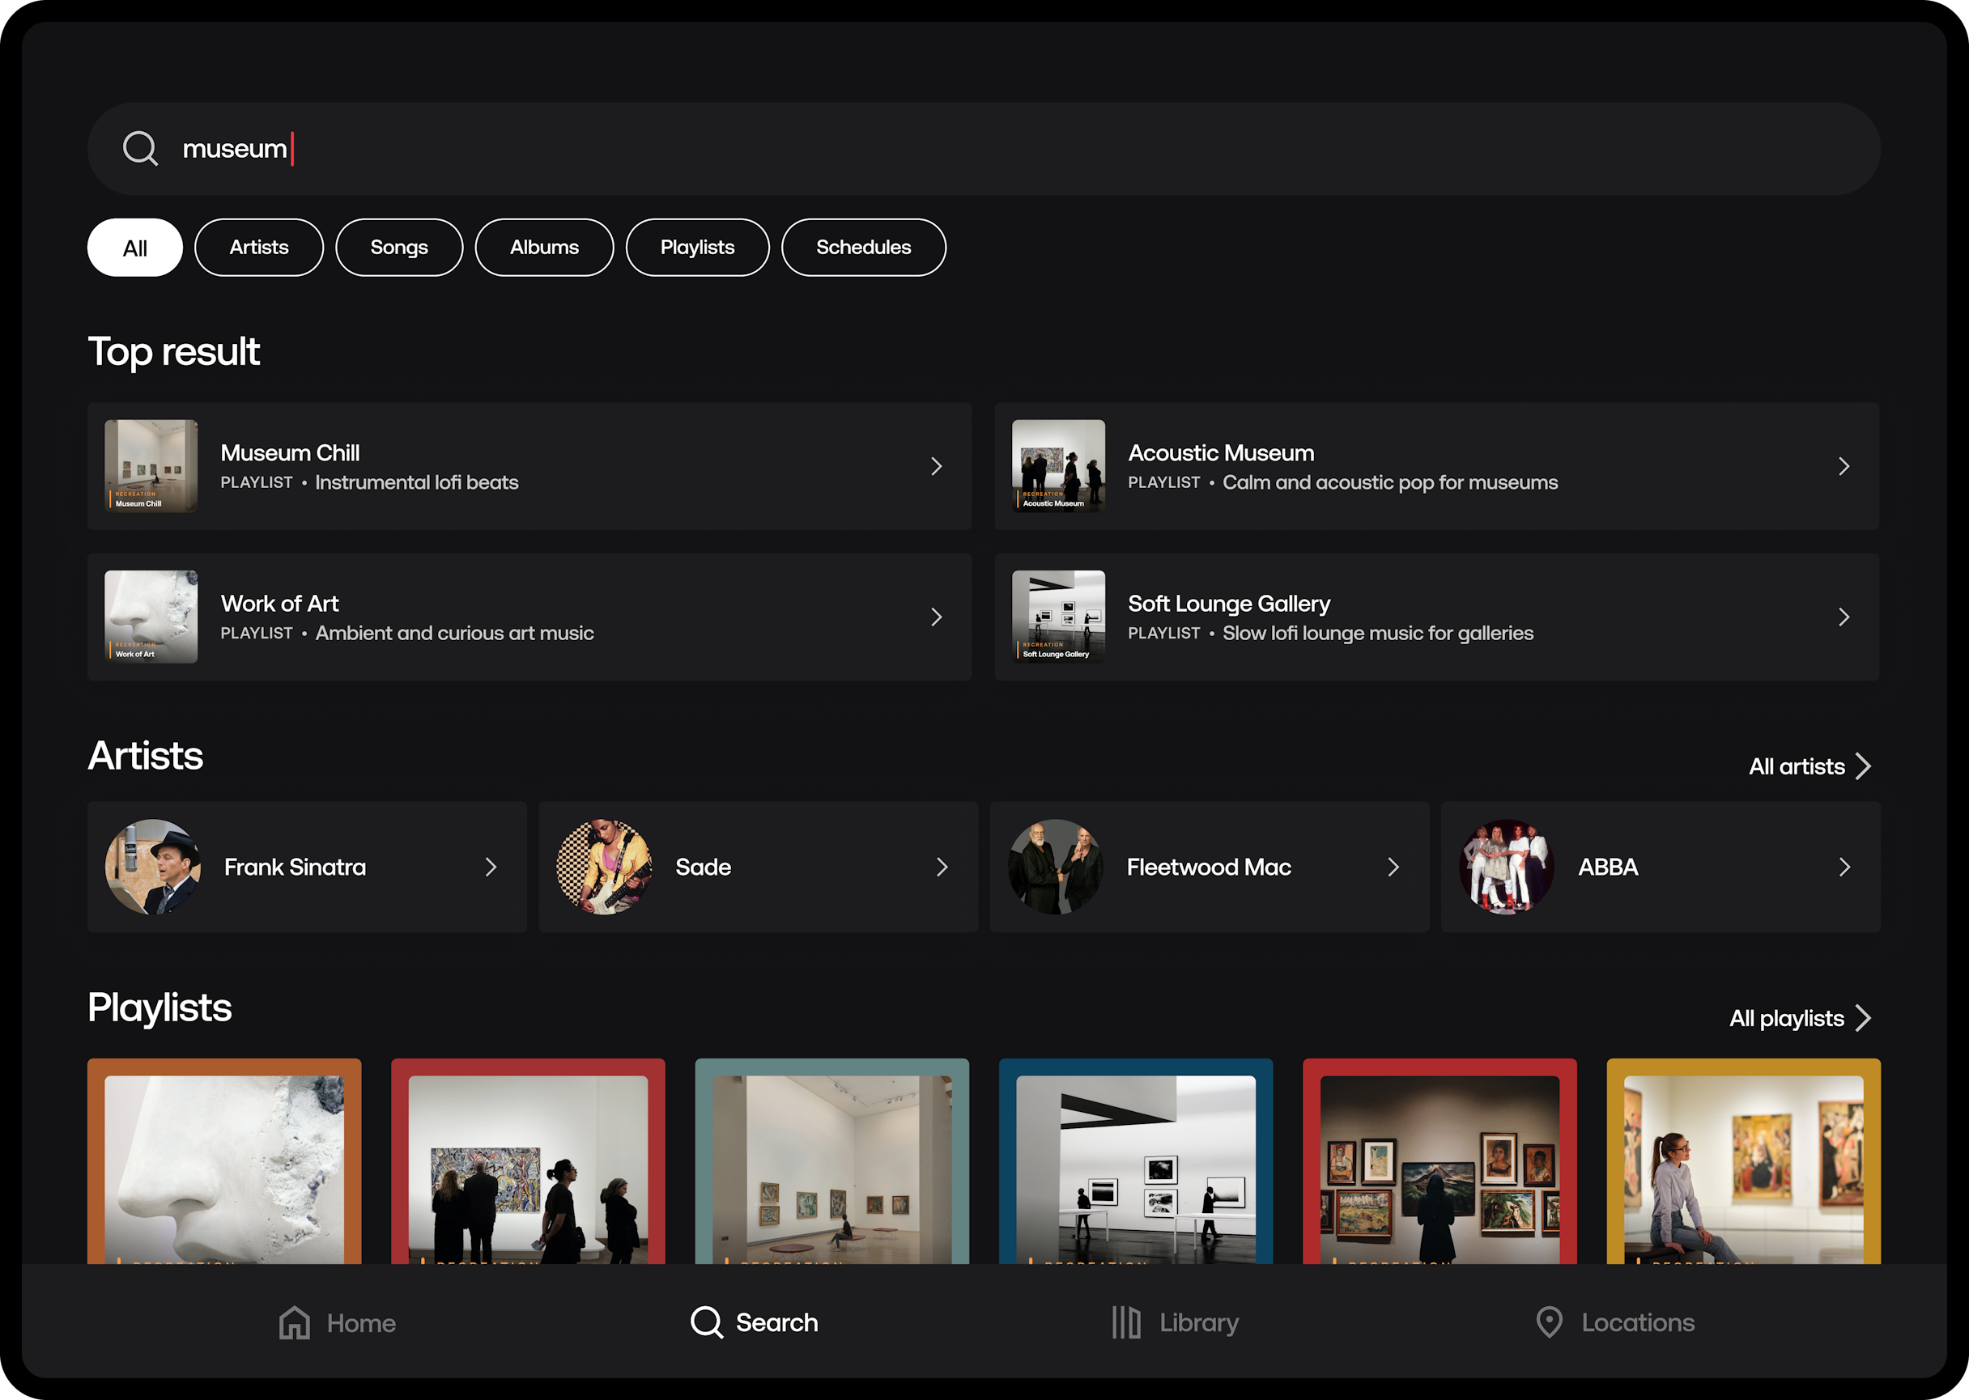1969x1400 pixels.
Task: Open All artists link
Action: click(x=1809, y=766)
